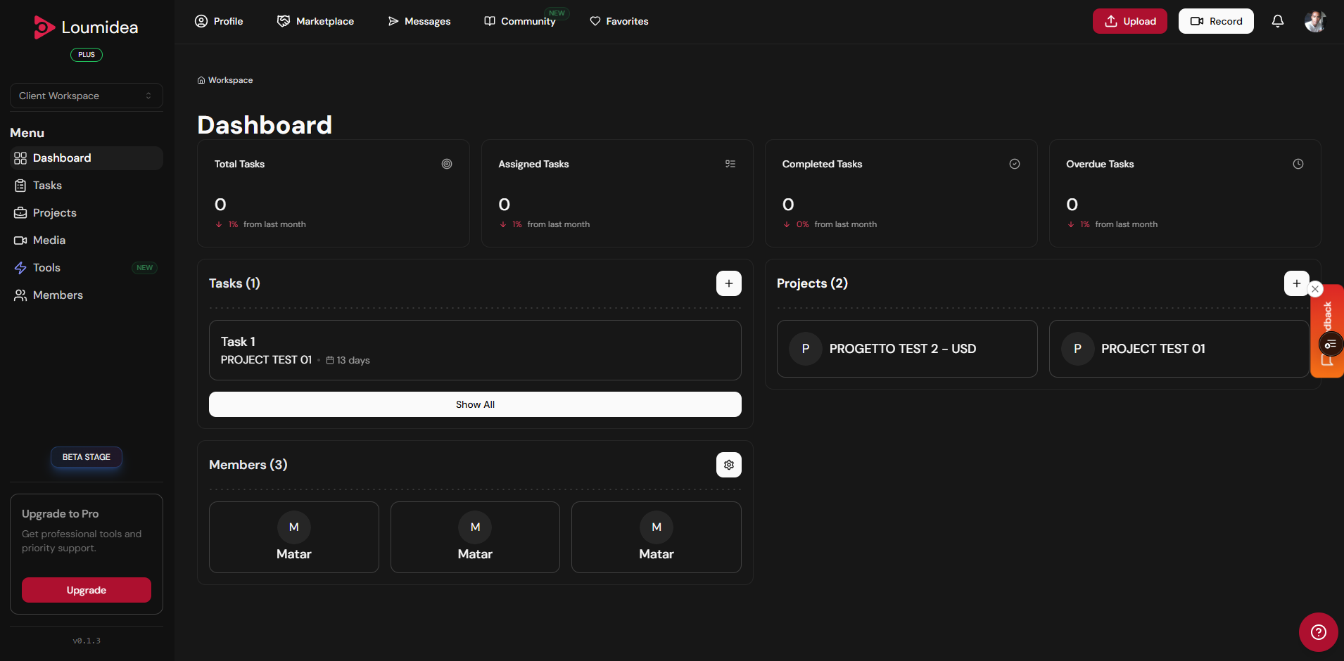The width and height of the screenshot is (1344, 661).
Task: Click the Loumidea logo icon
Action: coord(44,27)
